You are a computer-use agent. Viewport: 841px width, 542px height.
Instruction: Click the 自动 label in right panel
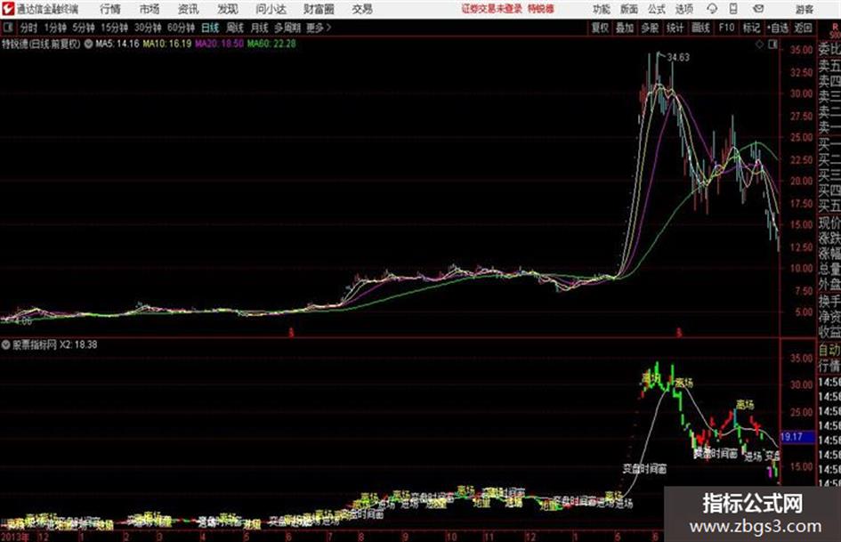coord(829,351)
